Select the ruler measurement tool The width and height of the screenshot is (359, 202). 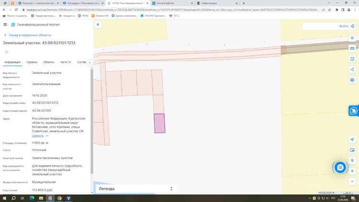[x=352, y=48]
